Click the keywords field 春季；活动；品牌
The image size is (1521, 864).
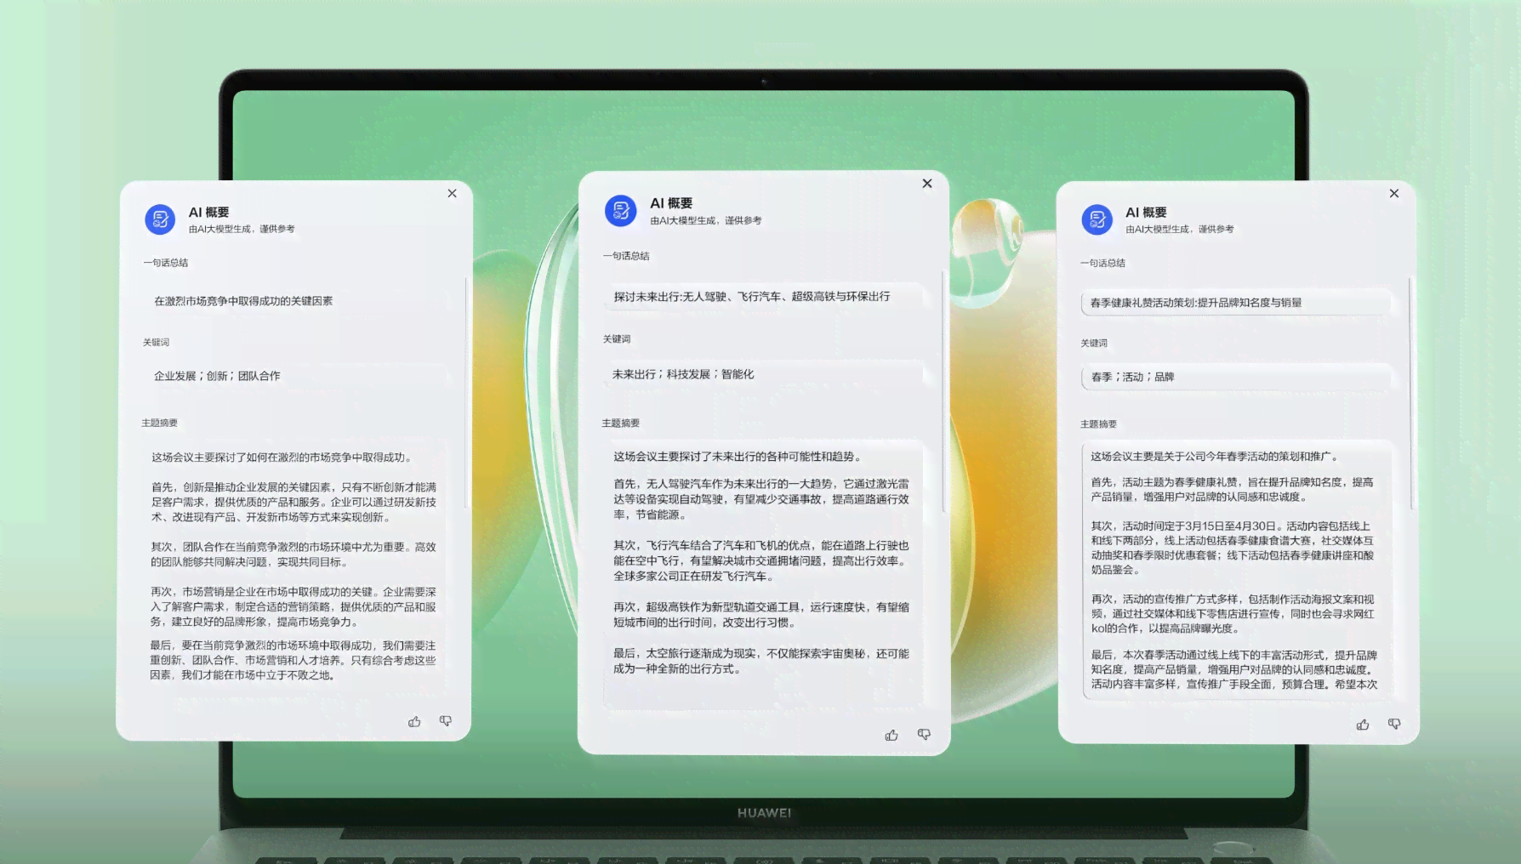[1237, 377]
